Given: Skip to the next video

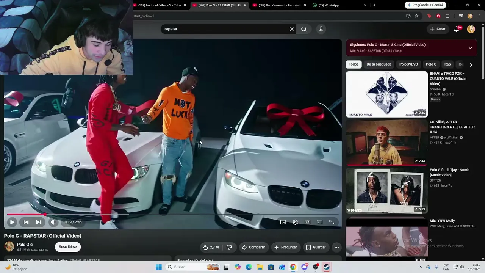Looking at the screenshot, I should click(x=38, y=222).
